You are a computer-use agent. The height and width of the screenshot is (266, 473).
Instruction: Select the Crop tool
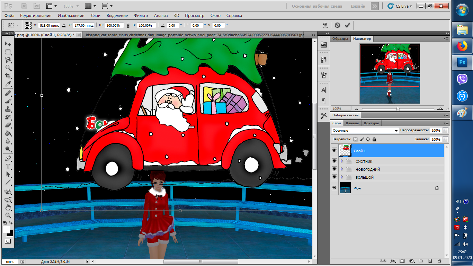coord(8,76)
